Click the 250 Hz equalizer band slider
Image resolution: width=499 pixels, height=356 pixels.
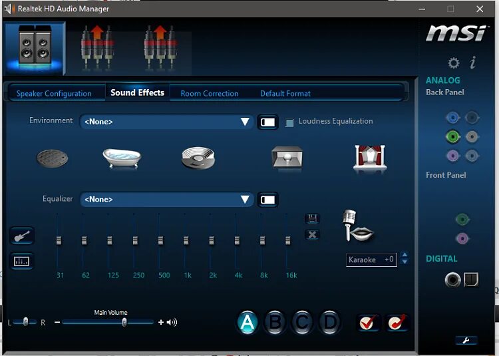tap(135, 240)
